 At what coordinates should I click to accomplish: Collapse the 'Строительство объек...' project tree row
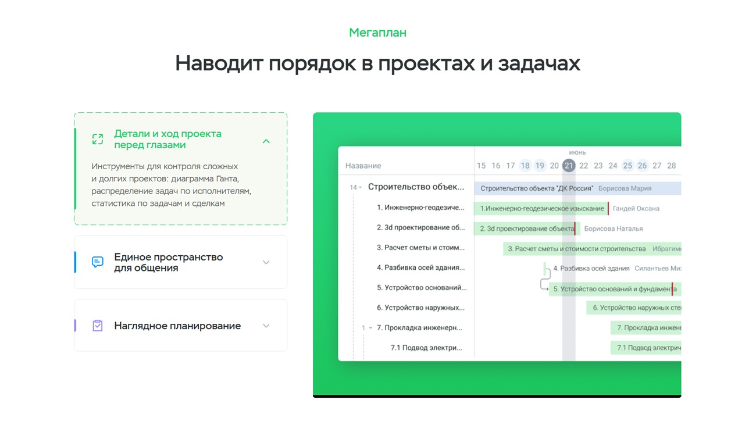[360, 188]
